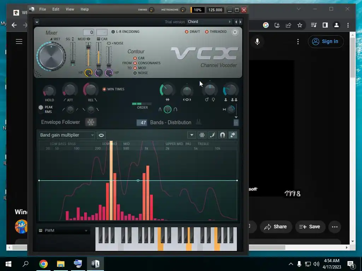Click the YouTube Save button
The width and height of the screenshot is (362, 271).
click(x=310, y=227)
